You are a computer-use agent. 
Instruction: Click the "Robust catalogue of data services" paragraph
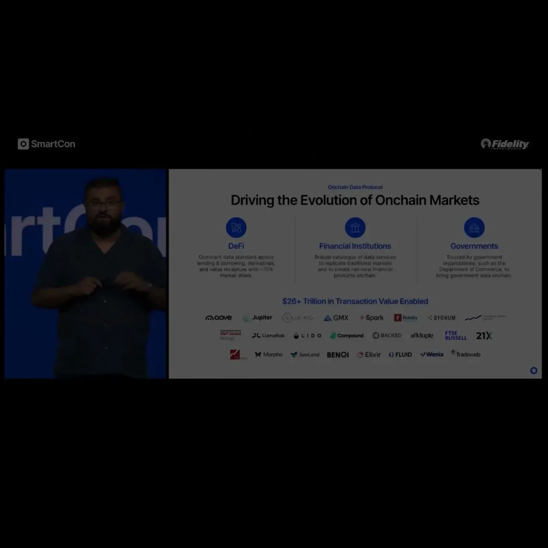coord(355,266)
